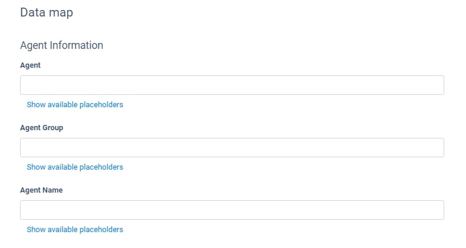
Task: Select the Agent Name input field
Action: (232, 210)
